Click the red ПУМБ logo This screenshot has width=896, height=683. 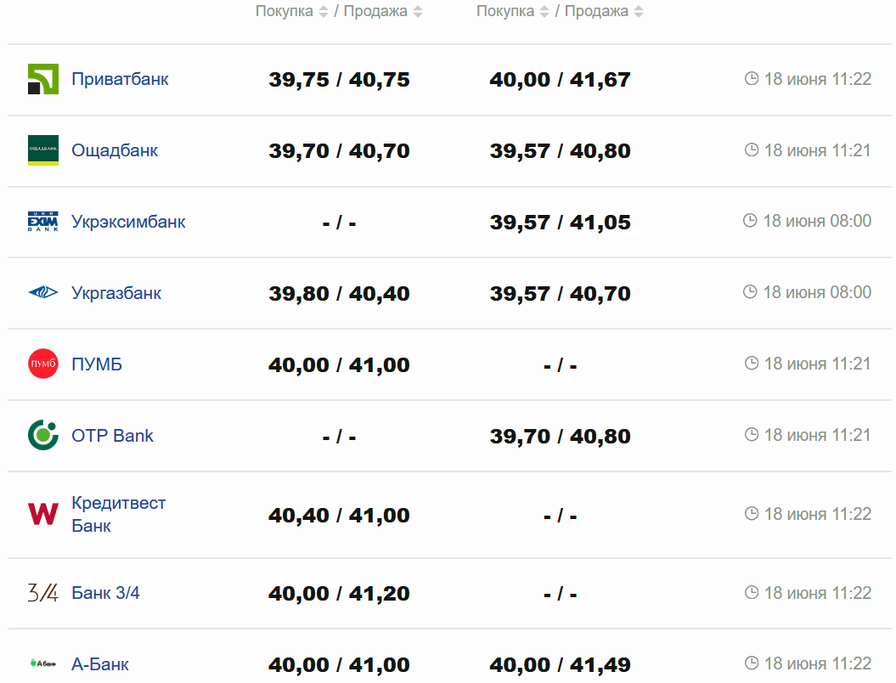tap(43, 364)
